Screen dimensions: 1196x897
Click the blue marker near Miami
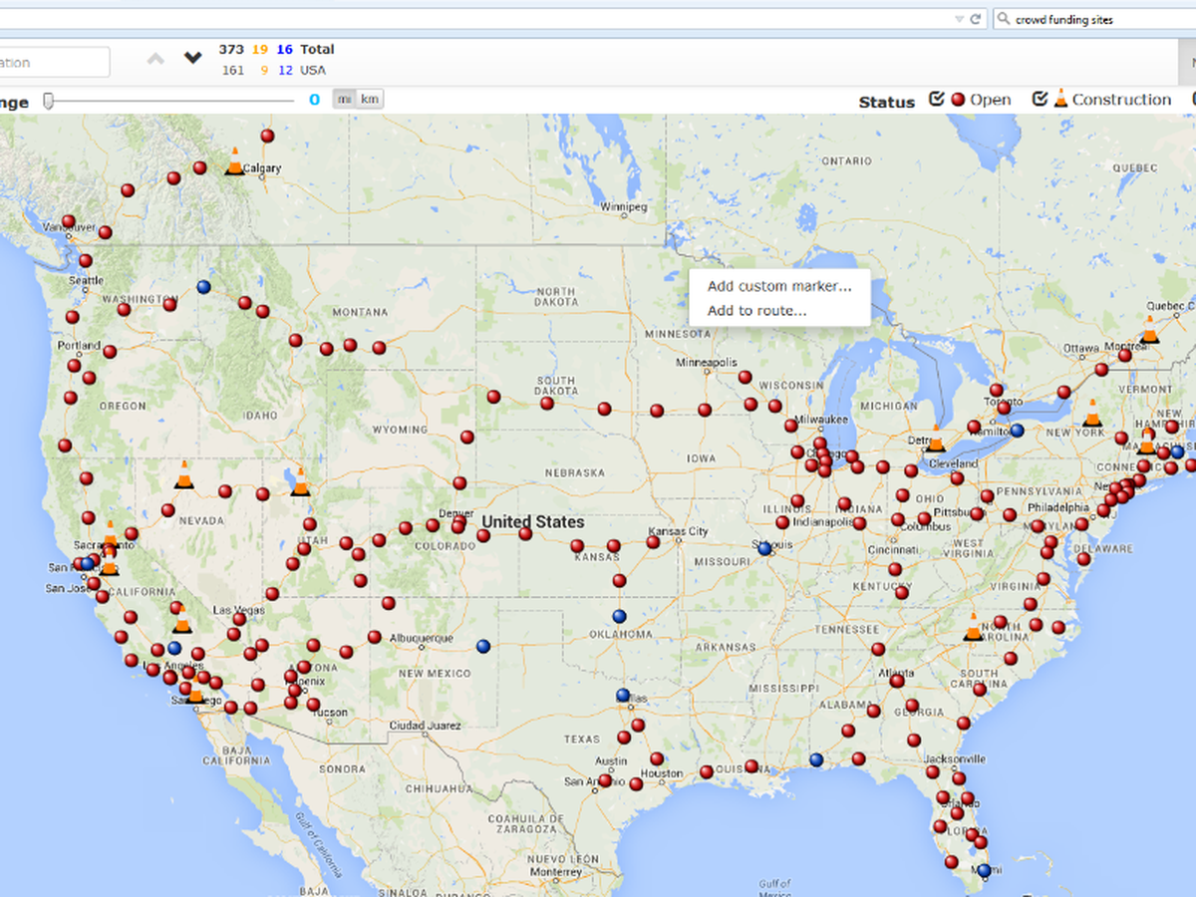(x=985, y=870)
